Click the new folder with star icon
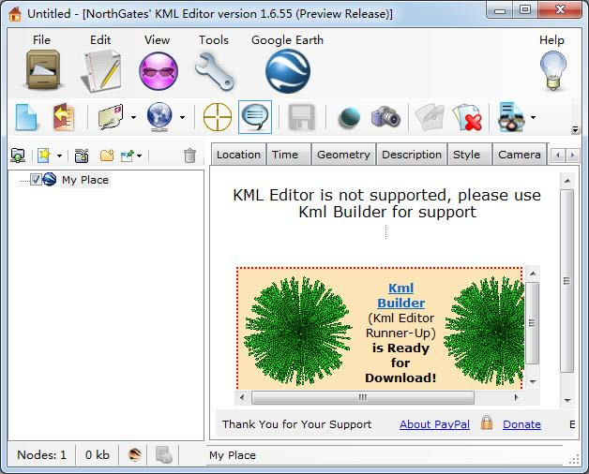Screen dimensions: 589x474 click(x=107, y=156)
